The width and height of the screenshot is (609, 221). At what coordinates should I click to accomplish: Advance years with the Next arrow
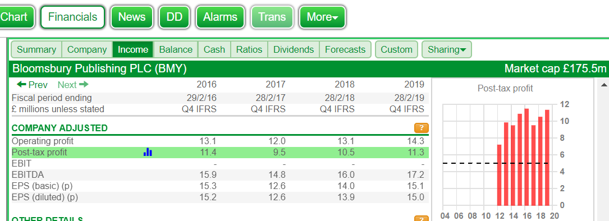[x=73, y=85]
